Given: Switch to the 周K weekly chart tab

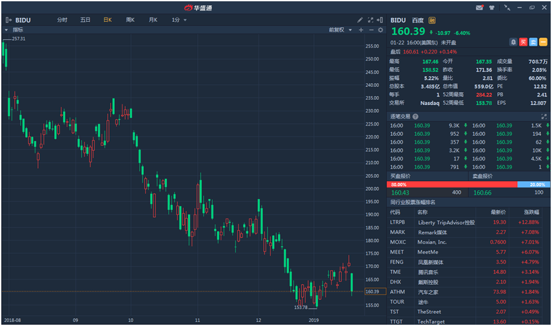Looking at the screenshot, I should (x=130, y=20).
